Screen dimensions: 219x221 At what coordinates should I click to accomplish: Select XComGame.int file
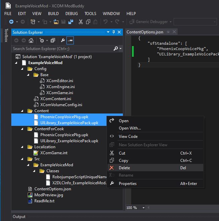point(54,153)
